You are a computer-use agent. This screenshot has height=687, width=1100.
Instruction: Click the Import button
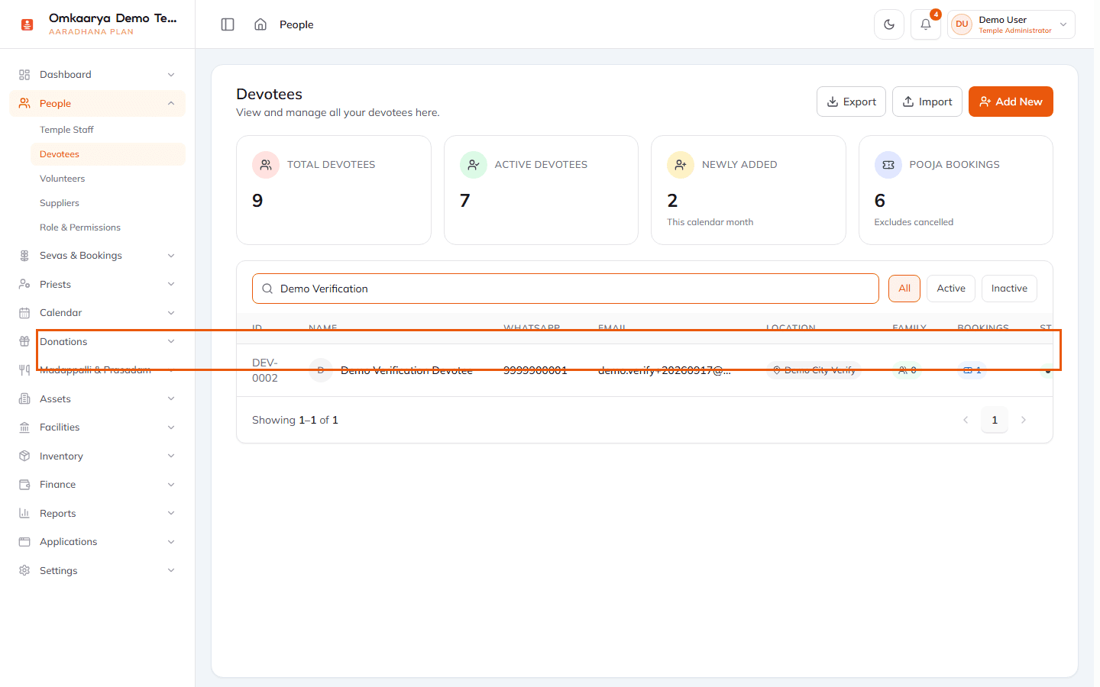pyautogui.click(x=927, y=102)
